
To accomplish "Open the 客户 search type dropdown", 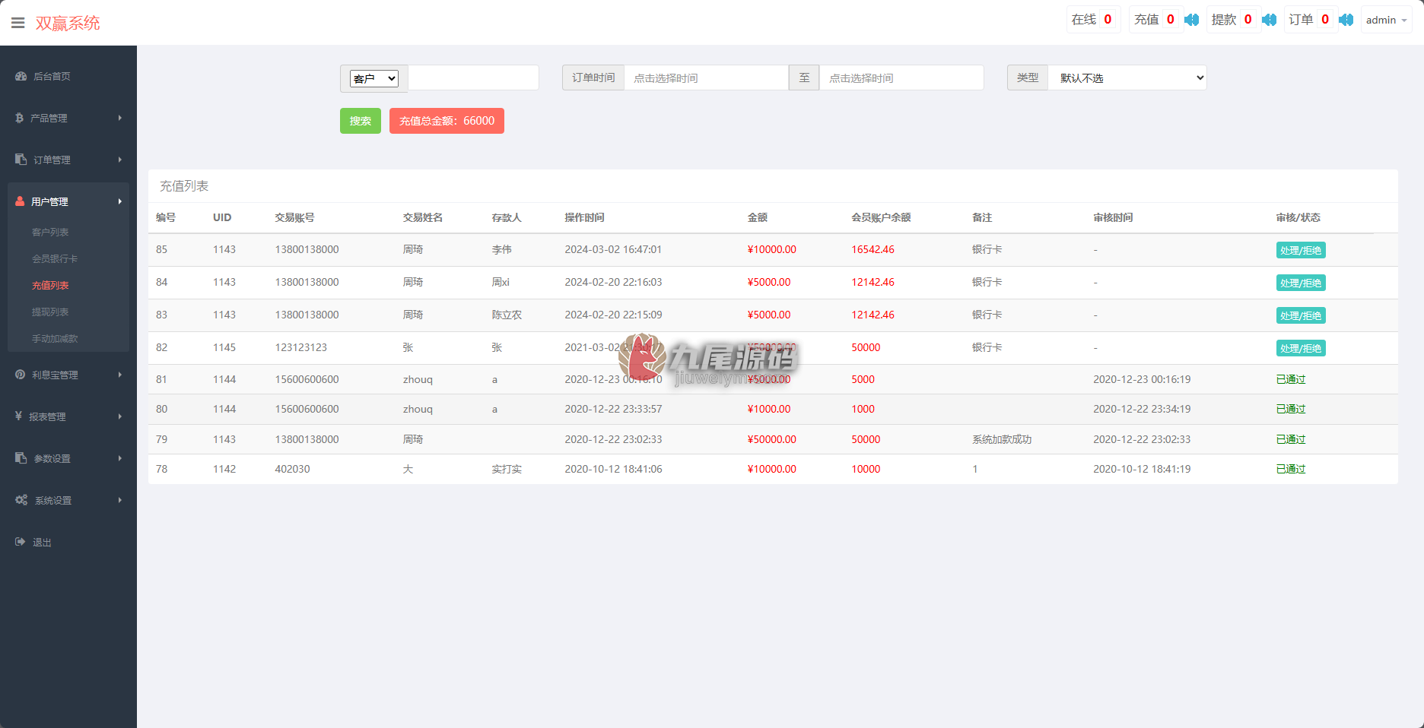I will pos(374,78).
